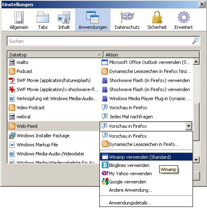Open the Datenschutz privacy pane
This screenshot has height=209, width=207.
[127, 20]
